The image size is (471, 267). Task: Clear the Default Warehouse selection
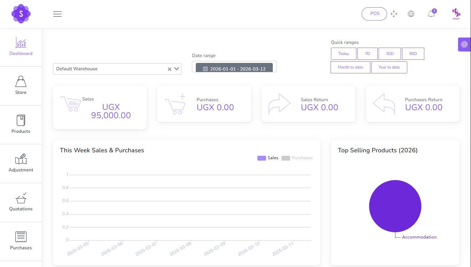170,69
